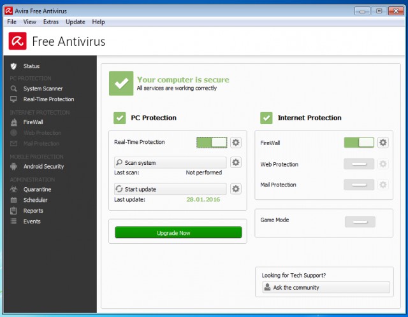Click the 'Your computer is secure' heading
This screenshot has width=408, height=317.
[x=183, y=80]
